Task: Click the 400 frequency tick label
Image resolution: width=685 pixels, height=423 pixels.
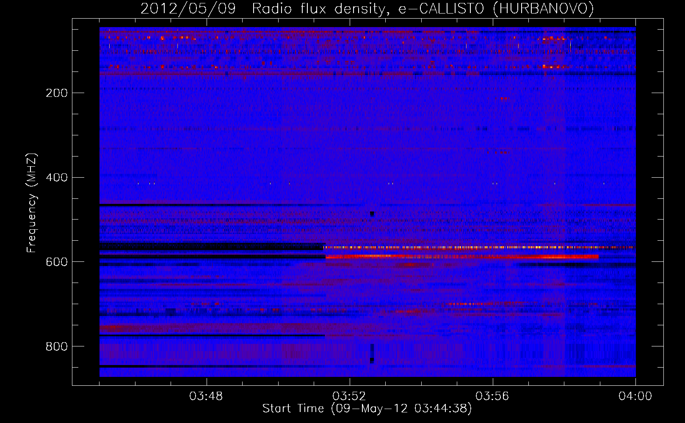Action: 56,178
